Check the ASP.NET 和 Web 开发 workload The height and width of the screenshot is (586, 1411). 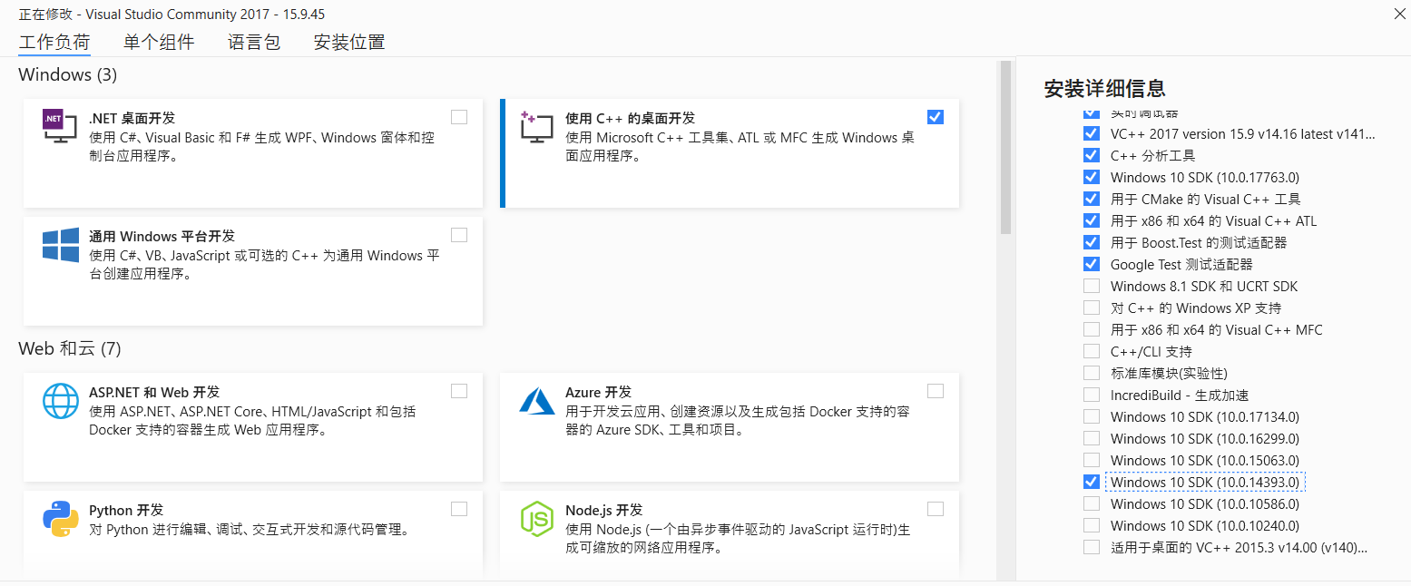(459, 391)
